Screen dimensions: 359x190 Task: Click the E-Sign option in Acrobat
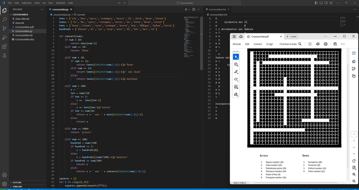tap(269, 44)
